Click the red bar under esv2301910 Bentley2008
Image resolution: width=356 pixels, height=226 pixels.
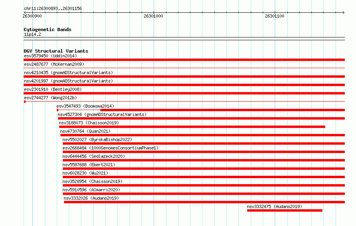click(x=184, y=93)
